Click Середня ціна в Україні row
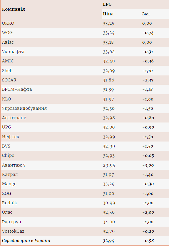The width and height of the screenshot is (169, 246). [x=85, y=241]
